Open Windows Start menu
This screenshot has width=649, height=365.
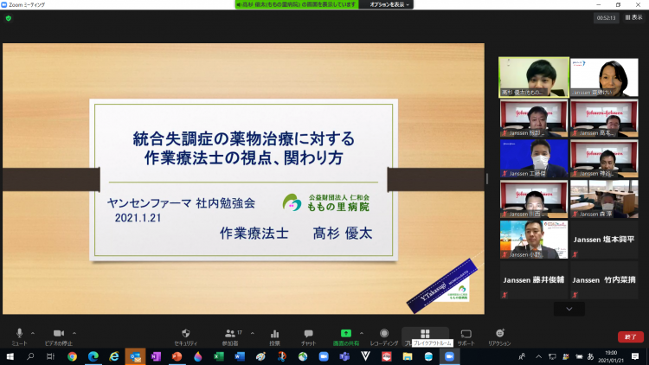point(10,356)
